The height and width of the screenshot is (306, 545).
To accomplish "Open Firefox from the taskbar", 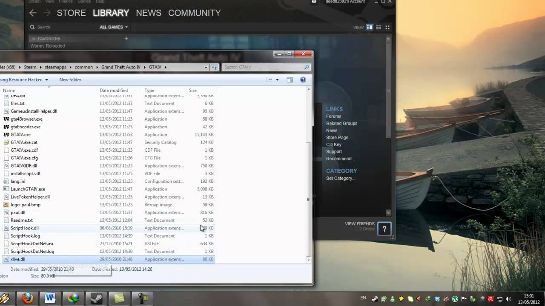I will pos(28,298).
